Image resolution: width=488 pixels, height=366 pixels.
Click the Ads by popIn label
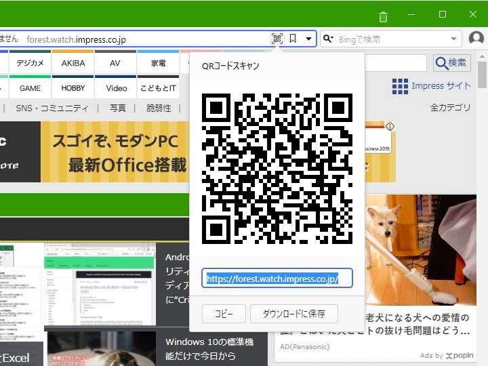click(446, 355)
